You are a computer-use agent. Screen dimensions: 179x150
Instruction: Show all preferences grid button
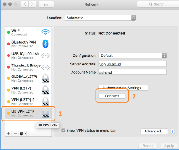(46, 4)
